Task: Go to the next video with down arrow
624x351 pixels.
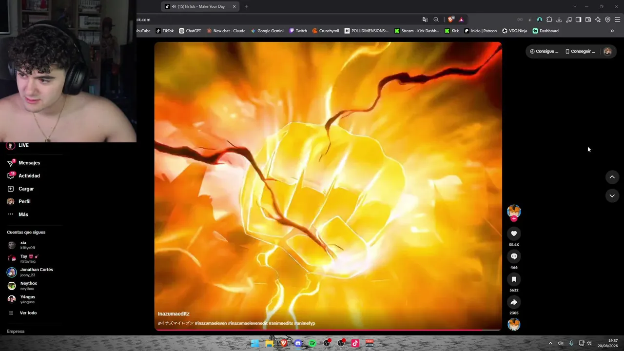Action: [612, 195]
